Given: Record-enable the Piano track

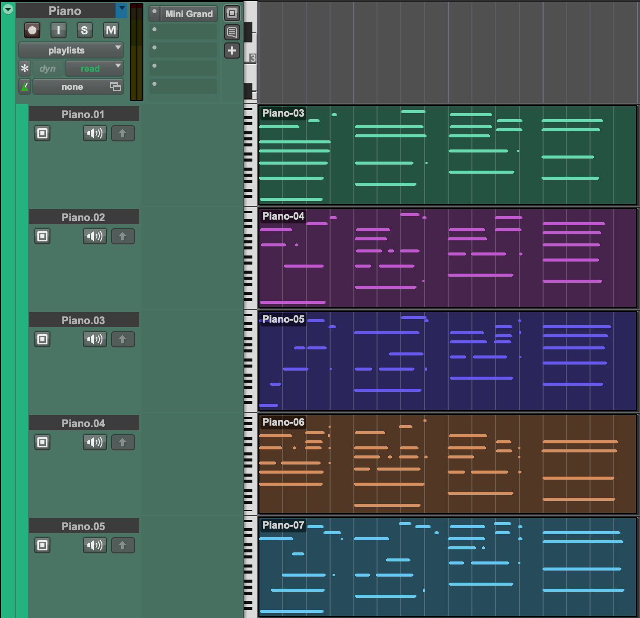Looking at the screenshot, I should [x=32, y=30].
